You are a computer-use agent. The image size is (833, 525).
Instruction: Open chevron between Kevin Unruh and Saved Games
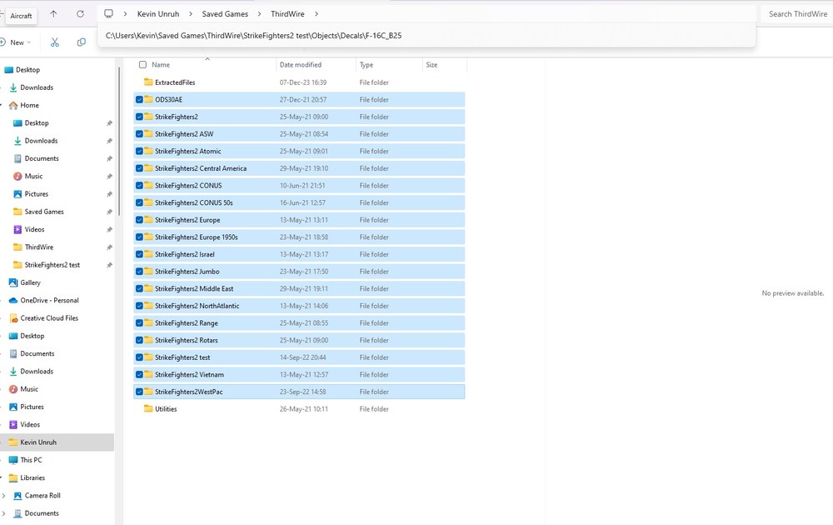(x=190, y=14)
